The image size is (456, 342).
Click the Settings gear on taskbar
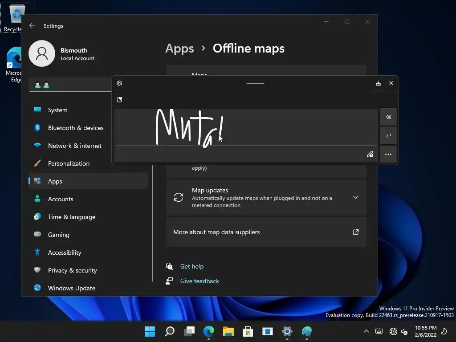coord(287,331)
